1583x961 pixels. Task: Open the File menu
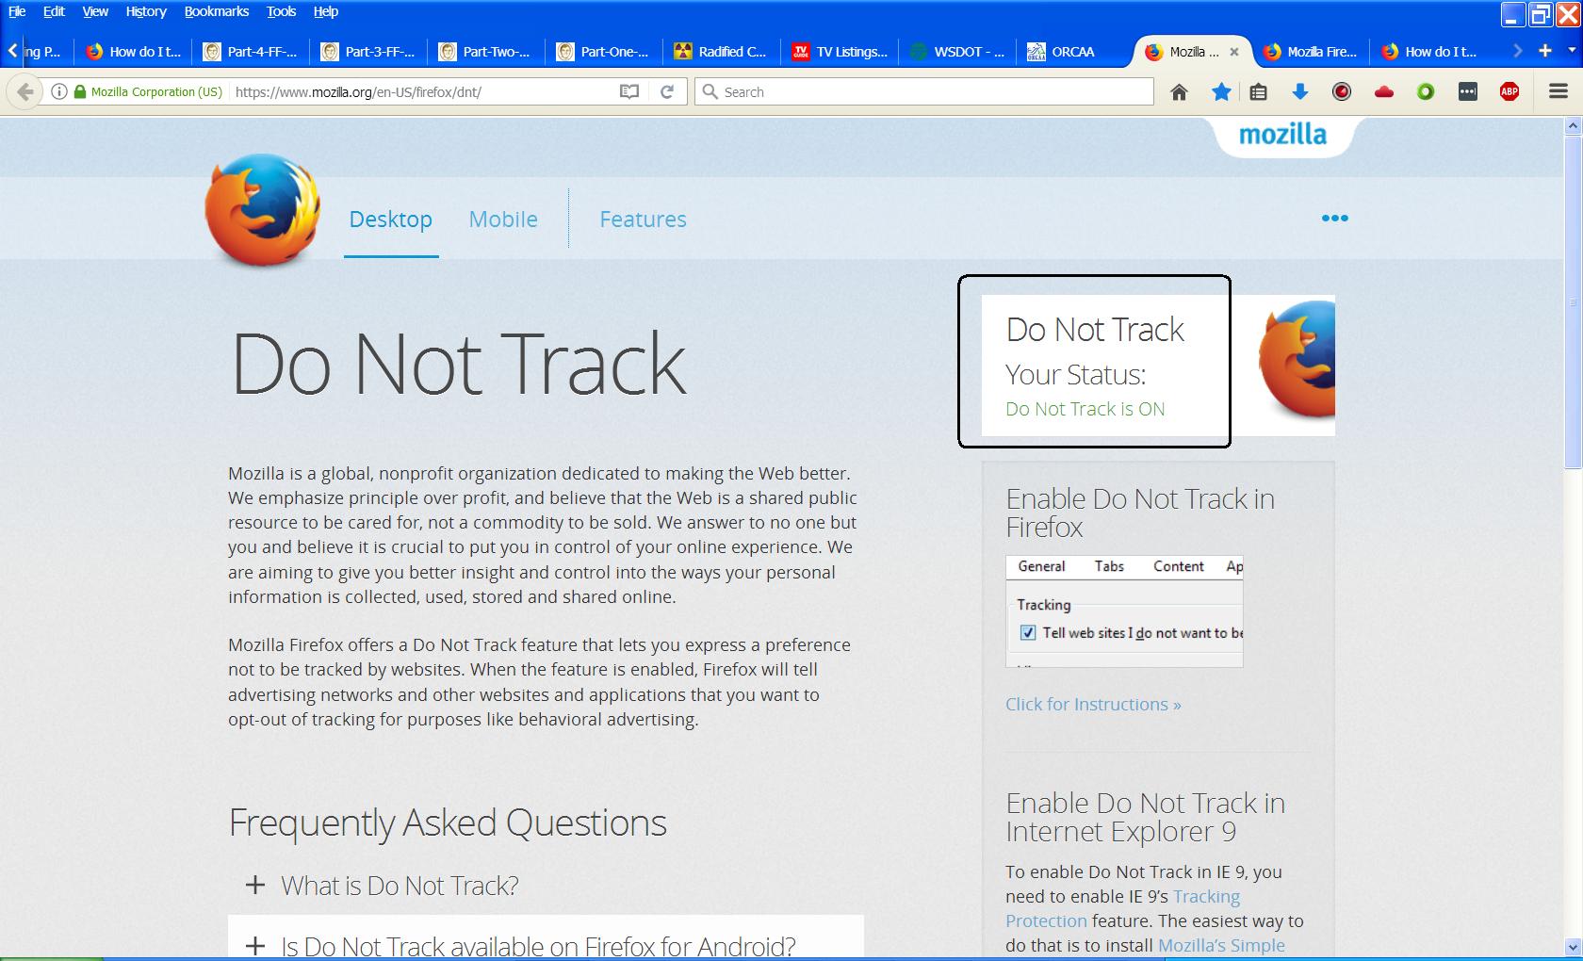(17, 11)
